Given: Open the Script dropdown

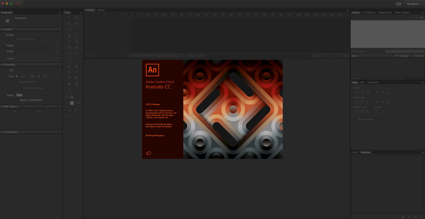Looking at the screenshot, I should coord(34,51).
